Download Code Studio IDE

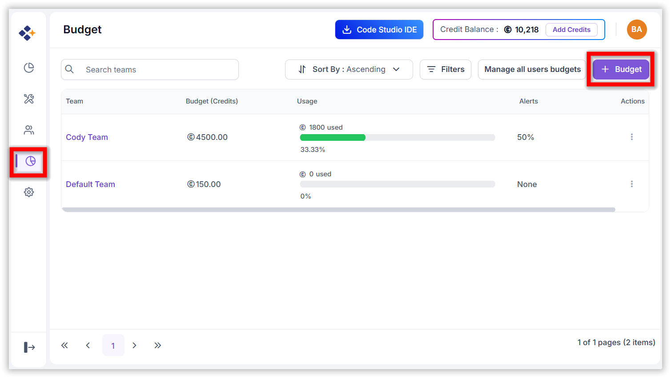[x=379, y=29]
